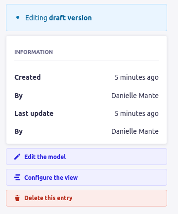Click the 'By' label below Created
The width and height of the screenshot is (178, 214).
pyautogui.click(x=19, y=96)
